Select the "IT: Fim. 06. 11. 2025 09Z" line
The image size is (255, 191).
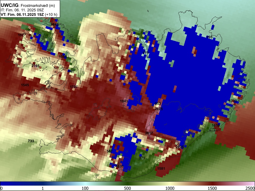tap(22, 10)
